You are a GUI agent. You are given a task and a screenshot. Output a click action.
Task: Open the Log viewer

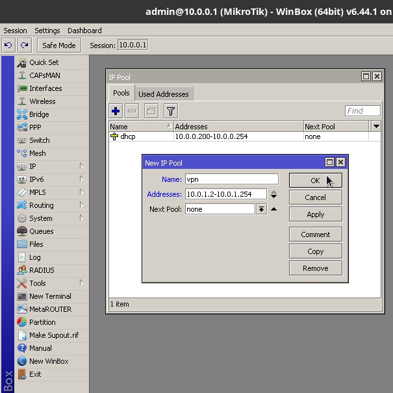[52, 257]
